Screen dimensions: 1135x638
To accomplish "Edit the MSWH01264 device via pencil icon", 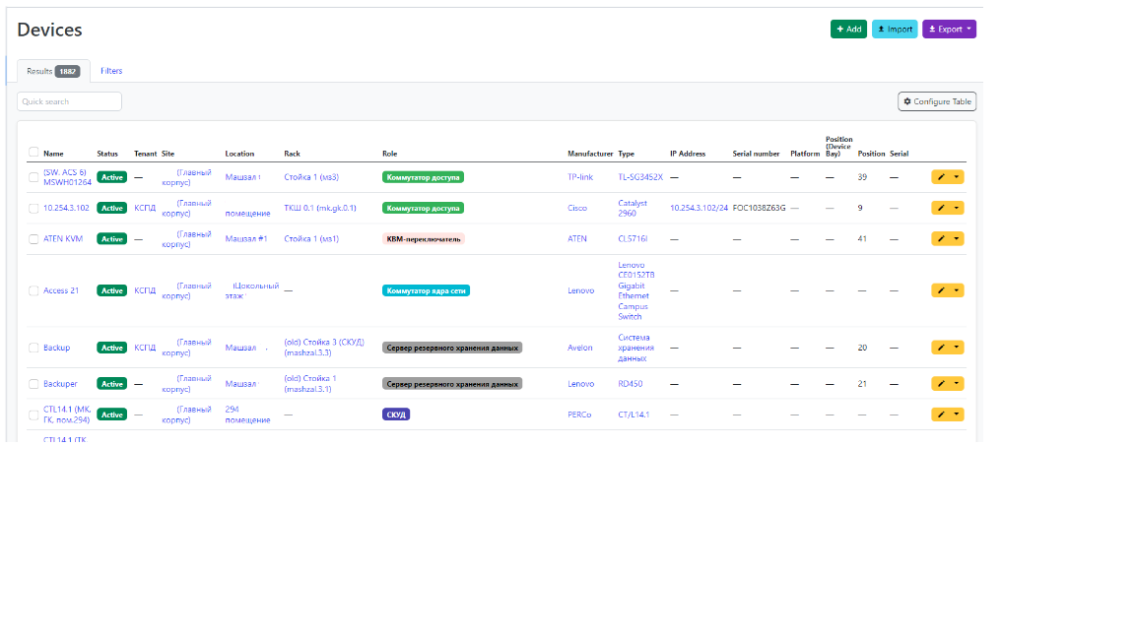I will (940, 177).
